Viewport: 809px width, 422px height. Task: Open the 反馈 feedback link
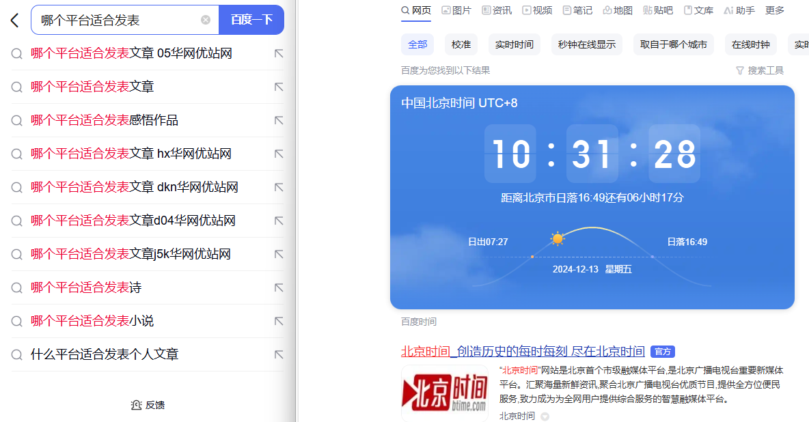(148, 405)
